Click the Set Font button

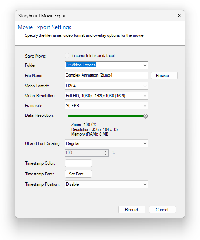78,174
